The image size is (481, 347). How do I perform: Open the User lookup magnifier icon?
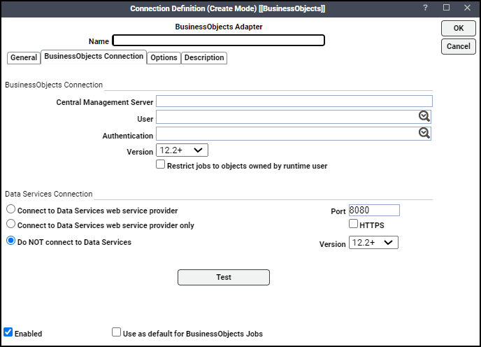click(424, 116)
